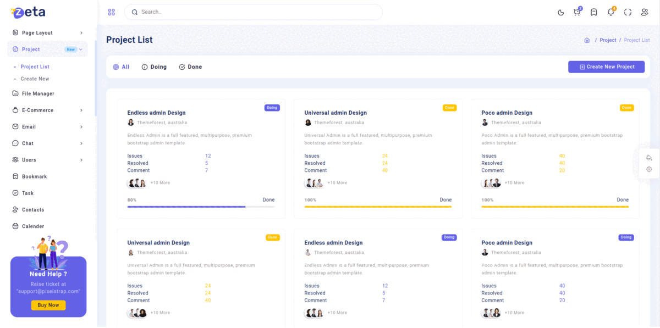The height and width of the screenshot is (328, 660).
Task: Open the shopping cart icon
Action: pos(576,12)
